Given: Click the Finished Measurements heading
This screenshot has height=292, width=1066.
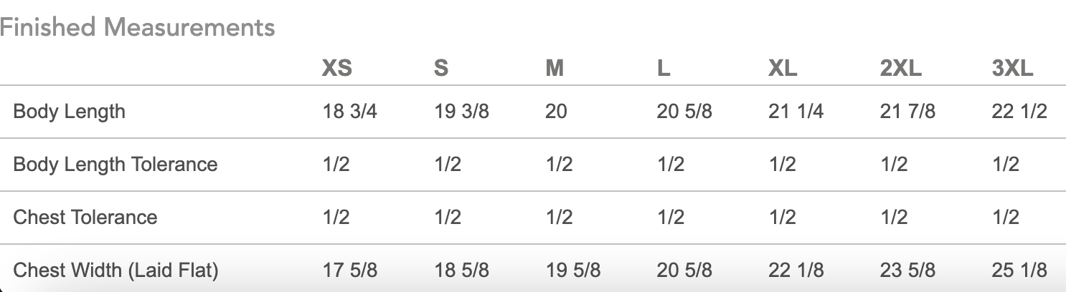Looking at the screenshot, I should coord(138,27).
